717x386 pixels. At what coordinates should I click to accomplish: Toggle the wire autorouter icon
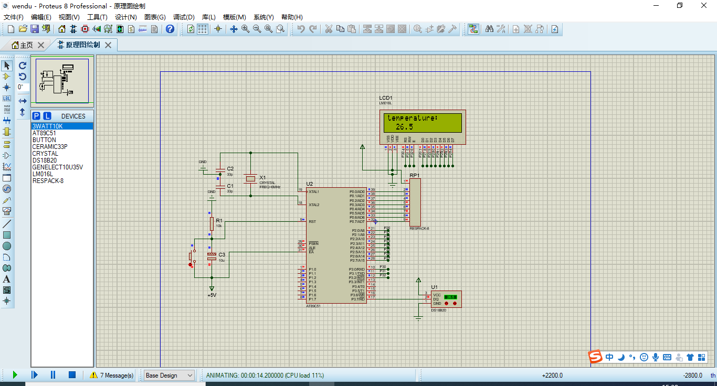pos(473,29)
